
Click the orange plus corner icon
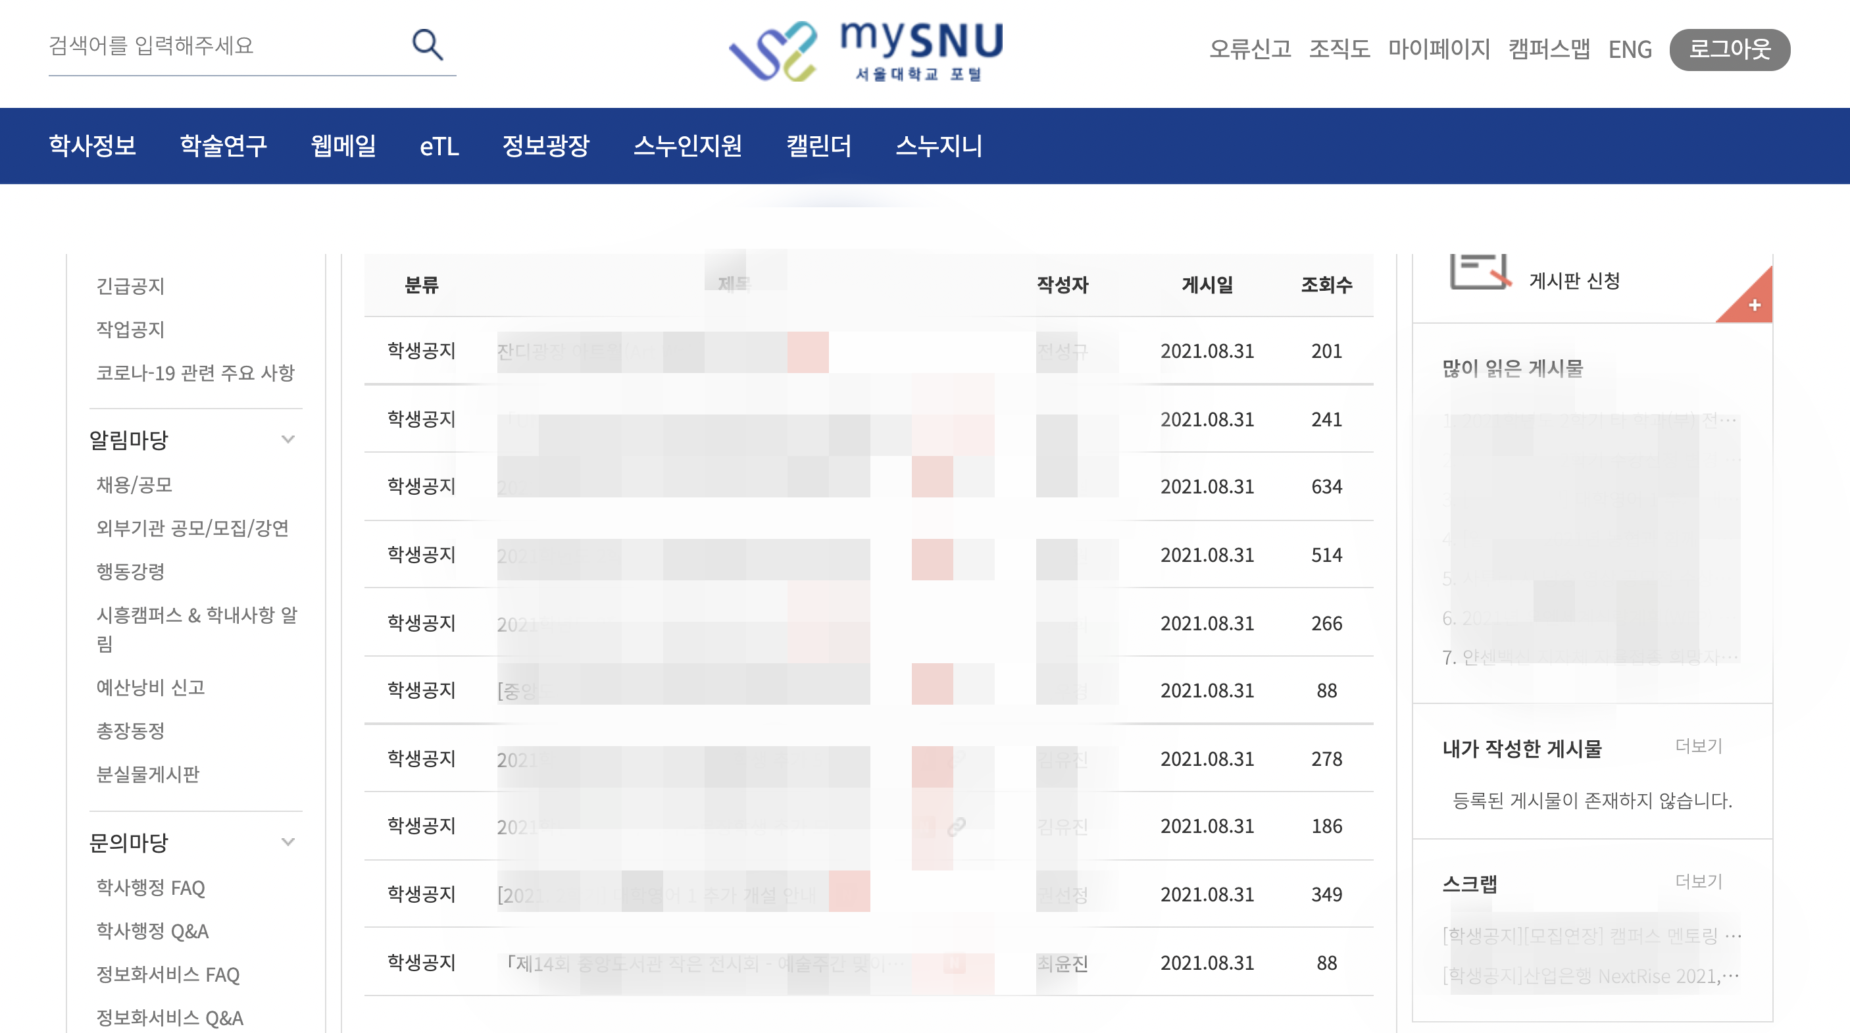1753,305
